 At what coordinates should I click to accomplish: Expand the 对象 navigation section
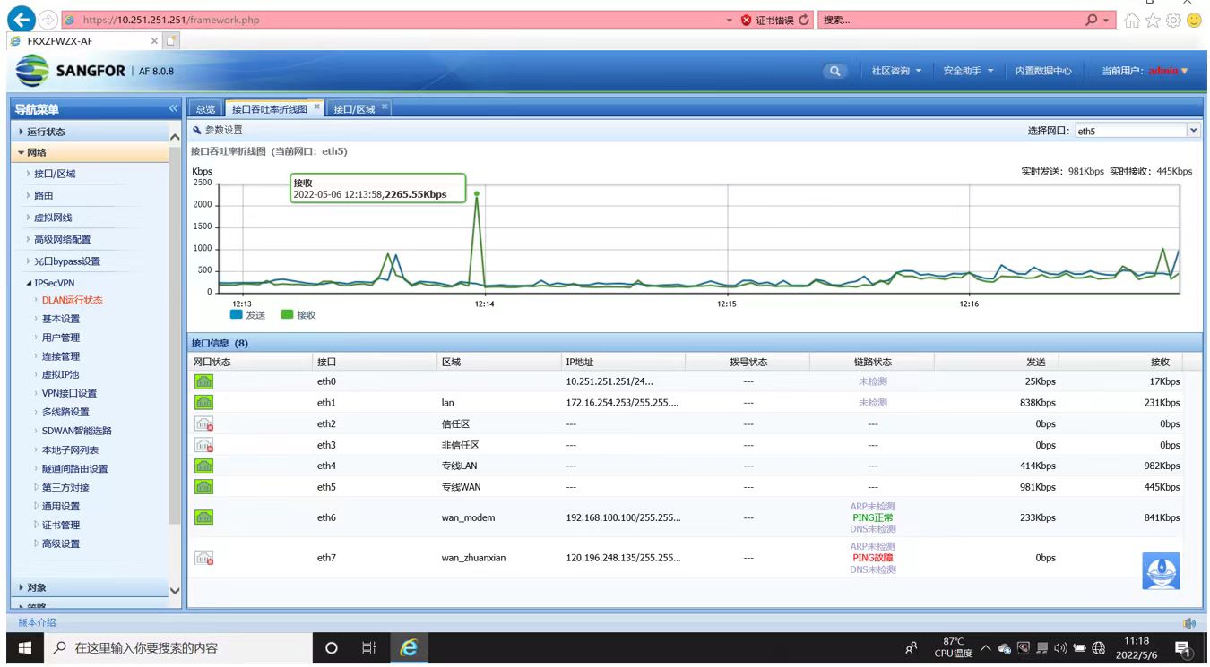point(37,588)
